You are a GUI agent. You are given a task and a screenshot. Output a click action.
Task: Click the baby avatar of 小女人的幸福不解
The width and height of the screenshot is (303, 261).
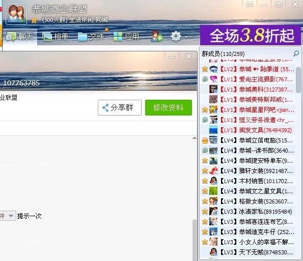click(213, 242)
